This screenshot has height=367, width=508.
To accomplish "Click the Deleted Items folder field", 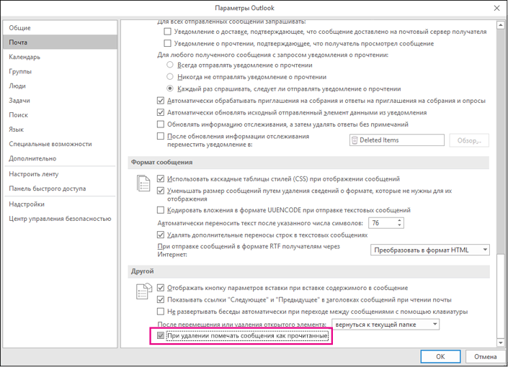I will [397, 140].
